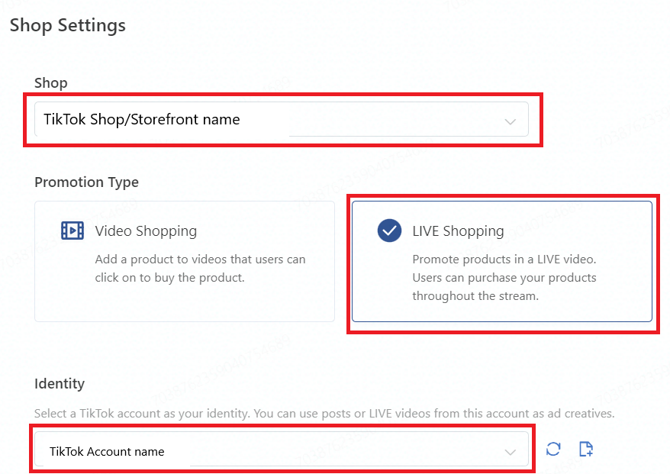
Task: Click the 'Shop' field label
Action: coord(50,82)
